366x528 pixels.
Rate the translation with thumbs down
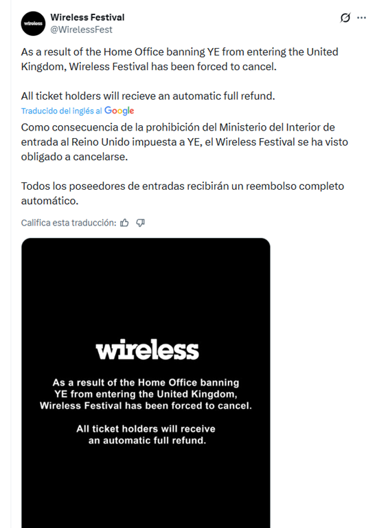pyautogui.click(x=140, y=223)
